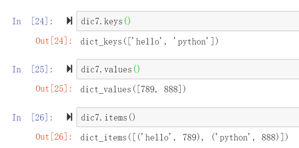Run the dic7.keys() cell
299x148 pixels.
pos(69,21)
